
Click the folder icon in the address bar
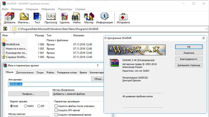(x=15, y=29)
